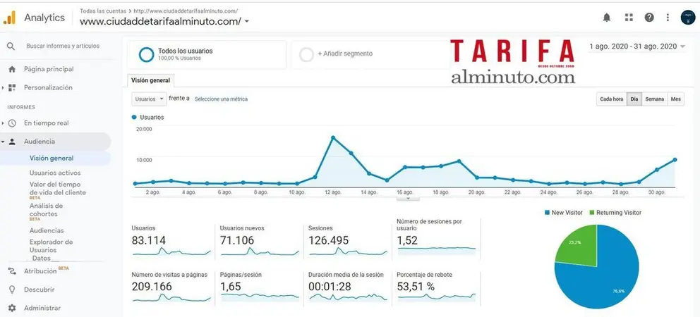Viewport: 700px width, 317px height.
Task: Click the Usuarios nuevos 71.106 card
Action: point(260,240)
